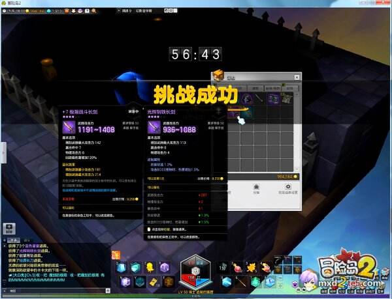Click the orange buff icon above the skill bar
Image resolution: width=392 pixels, height=299 pixels.
[116, 255]
